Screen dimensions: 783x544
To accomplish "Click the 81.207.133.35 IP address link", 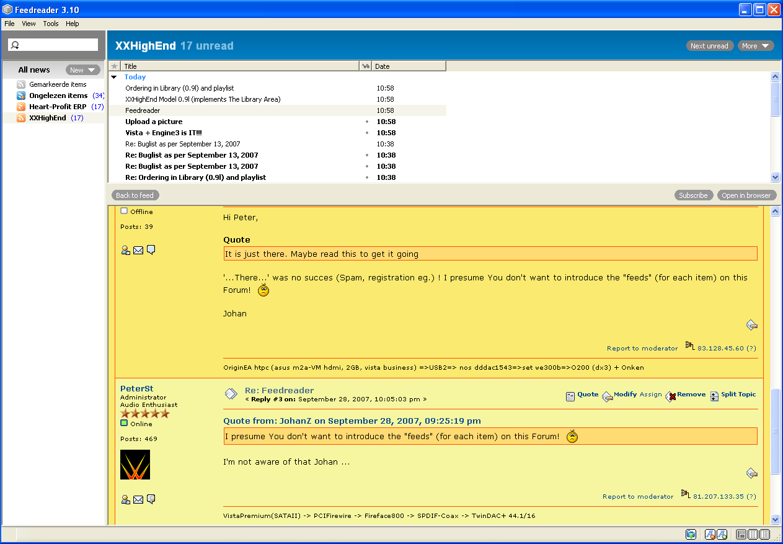I will 719,497.
